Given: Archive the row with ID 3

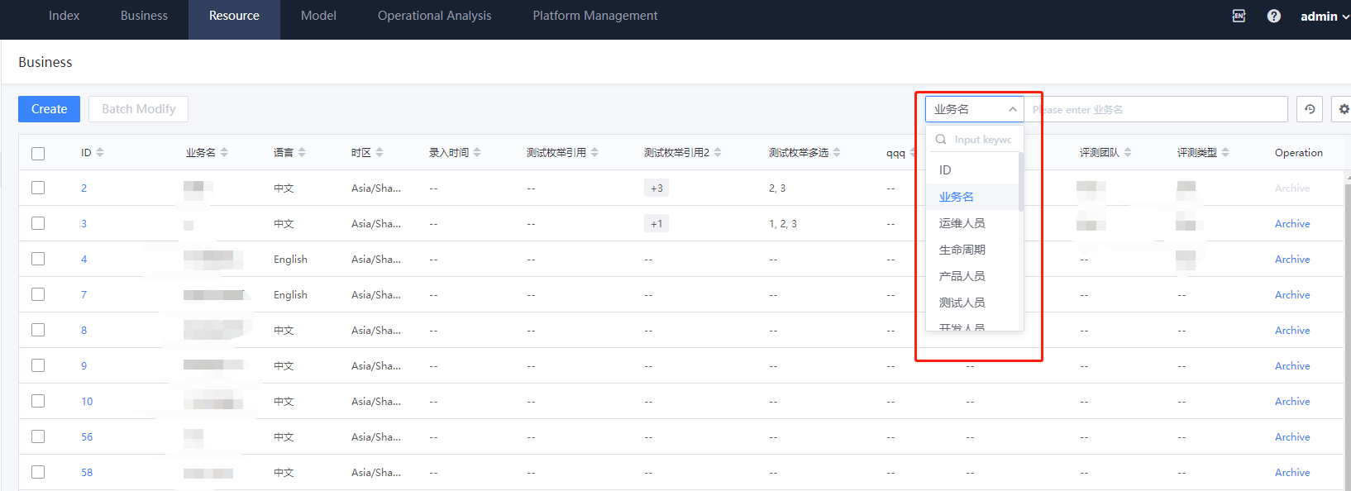Looking at the screenshot, I should (x=1292, y=223).
